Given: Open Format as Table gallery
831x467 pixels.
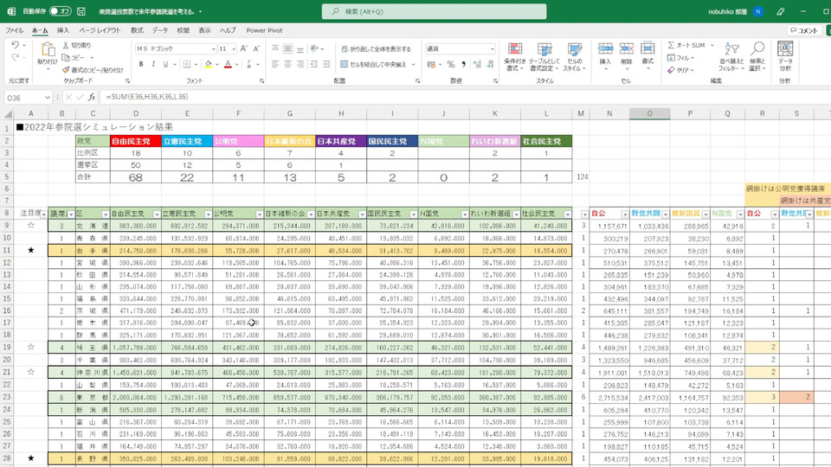Looking at the screenshot, I should pyautogui.click(x=544, y=57).
